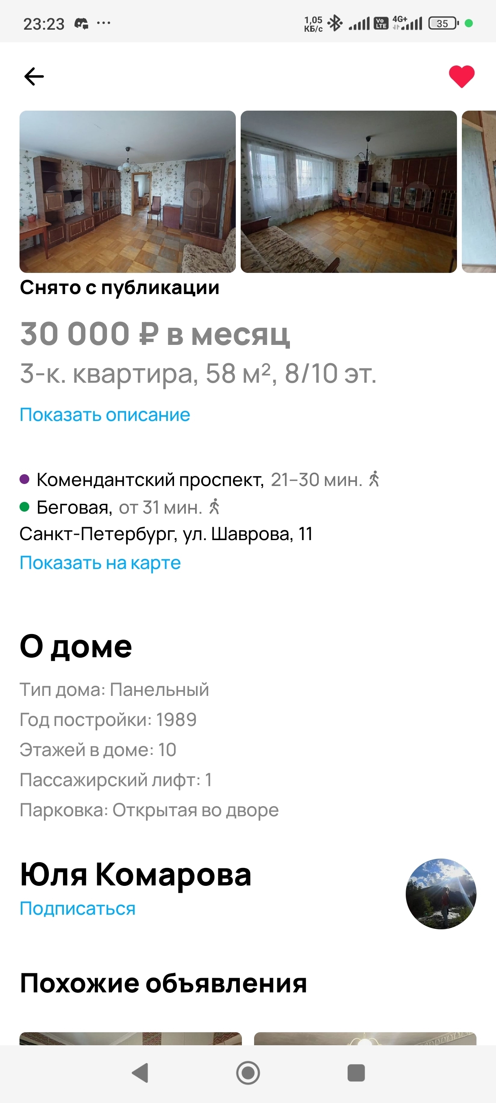
Task: Open second similar listing preview
Action: pyautogui.click(x=365, y=1038)
